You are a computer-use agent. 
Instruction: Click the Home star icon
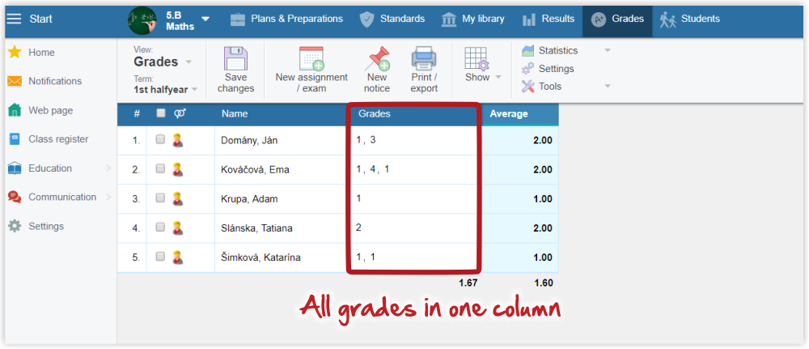tap(15, 52)
